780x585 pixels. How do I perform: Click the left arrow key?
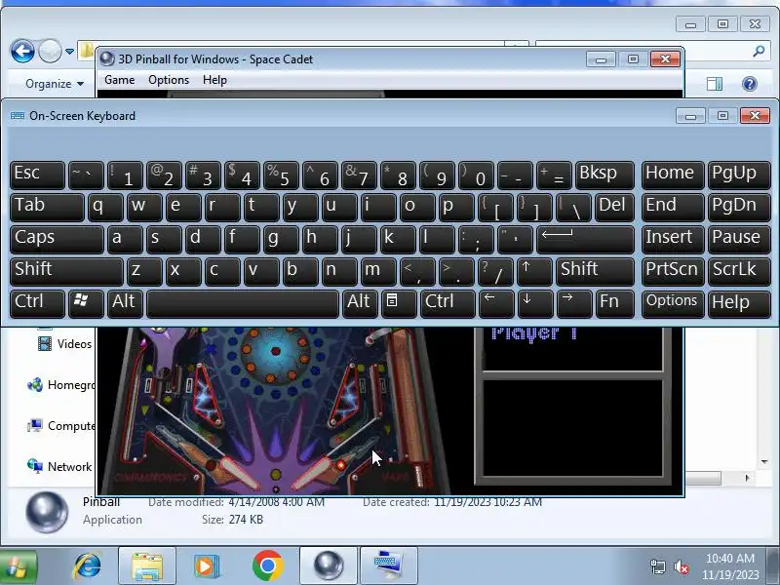(496, 303)
